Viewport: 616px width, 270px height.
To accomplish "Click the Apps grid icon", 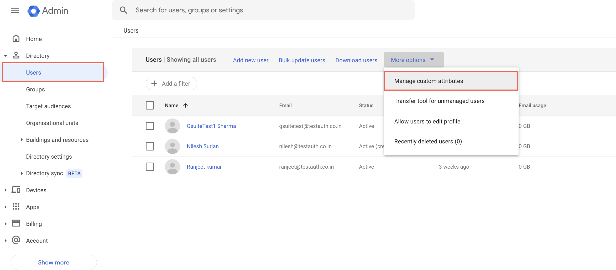I will tap(16, 207).
